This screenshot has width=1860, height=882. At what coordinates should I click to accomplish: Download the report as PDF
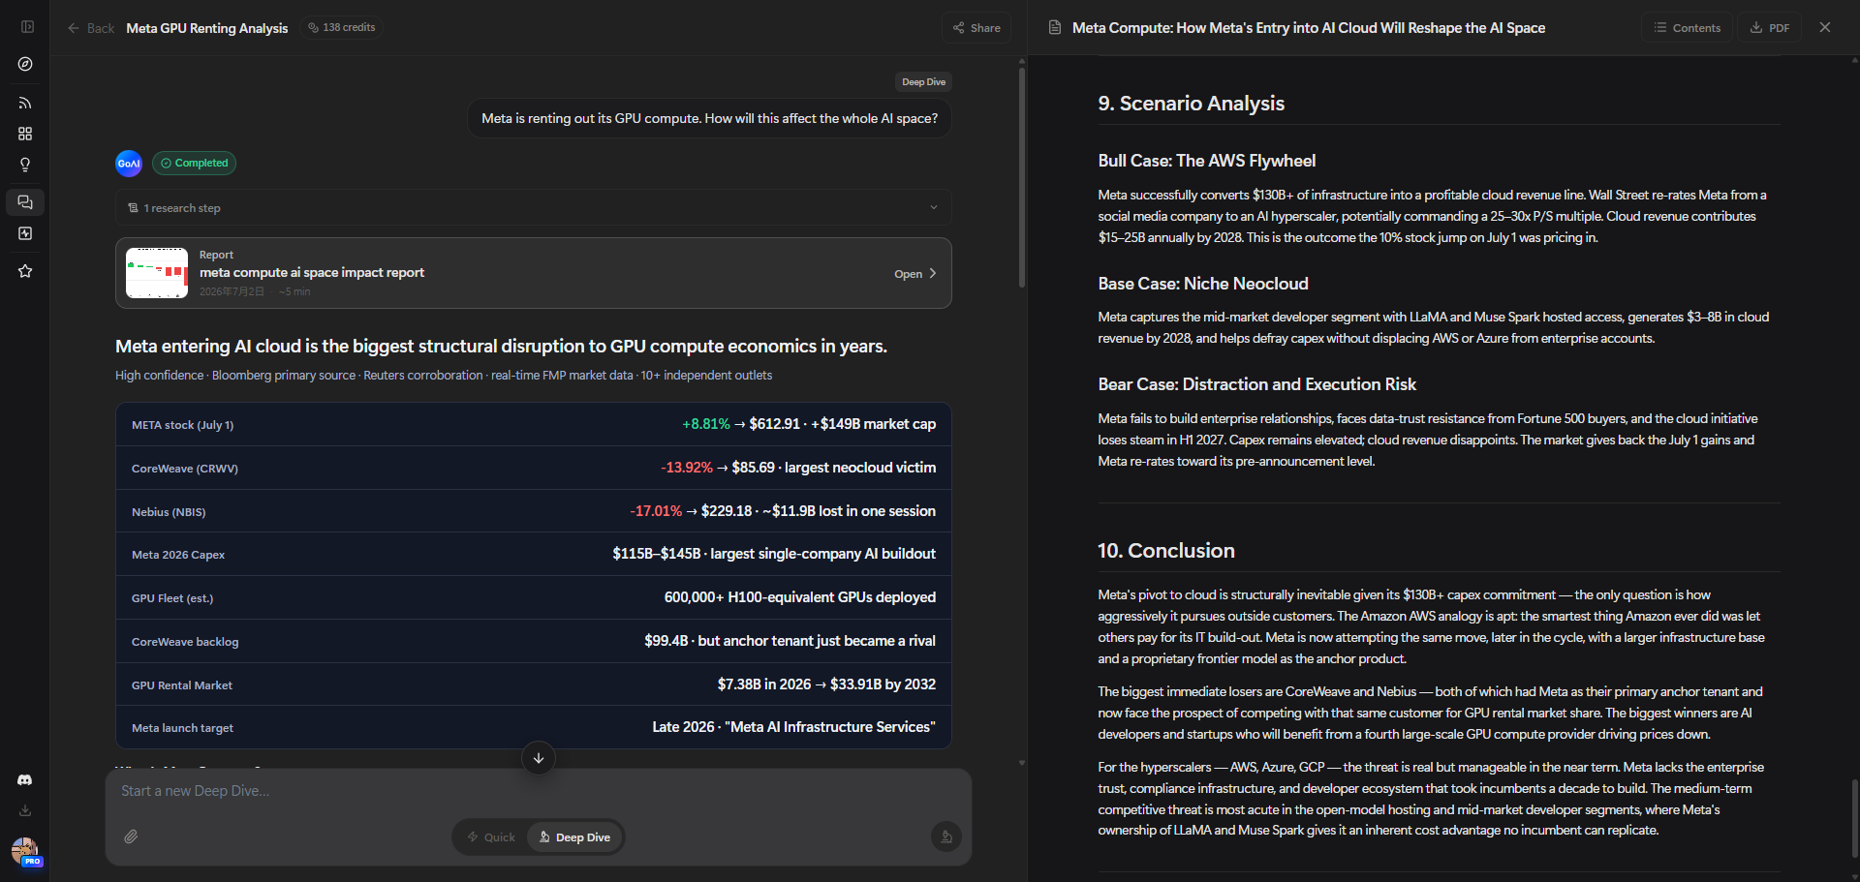click(1770, 28)
